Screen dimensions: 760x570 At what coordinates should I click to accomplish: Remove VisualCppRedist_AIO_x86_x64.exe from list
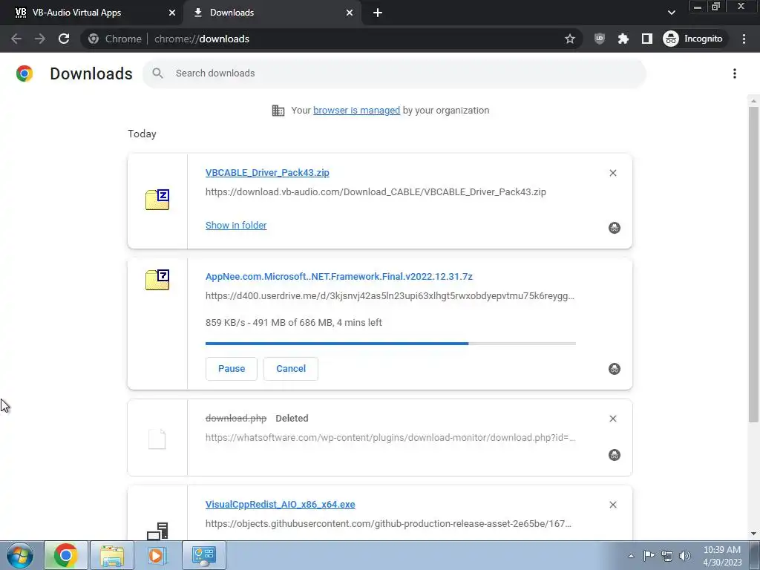click(612, 505)
